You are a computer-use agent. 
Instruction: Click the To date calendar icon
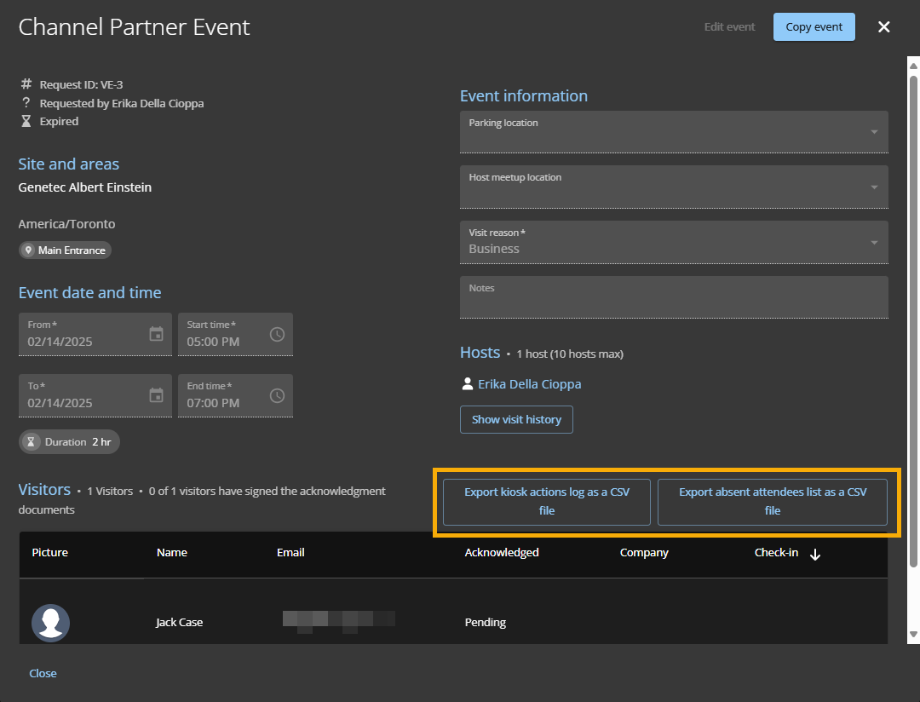156,395
